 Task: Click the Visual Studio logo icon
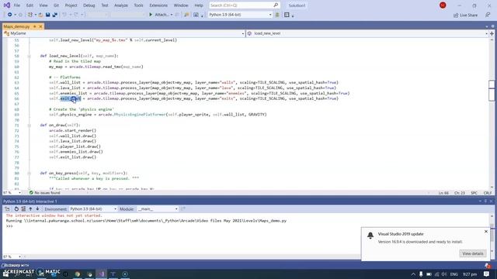click(7, 5)
